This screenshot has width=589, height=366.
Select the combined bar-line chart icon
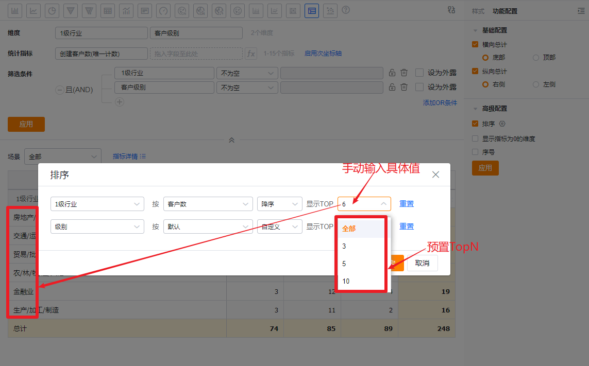[126, 11]
